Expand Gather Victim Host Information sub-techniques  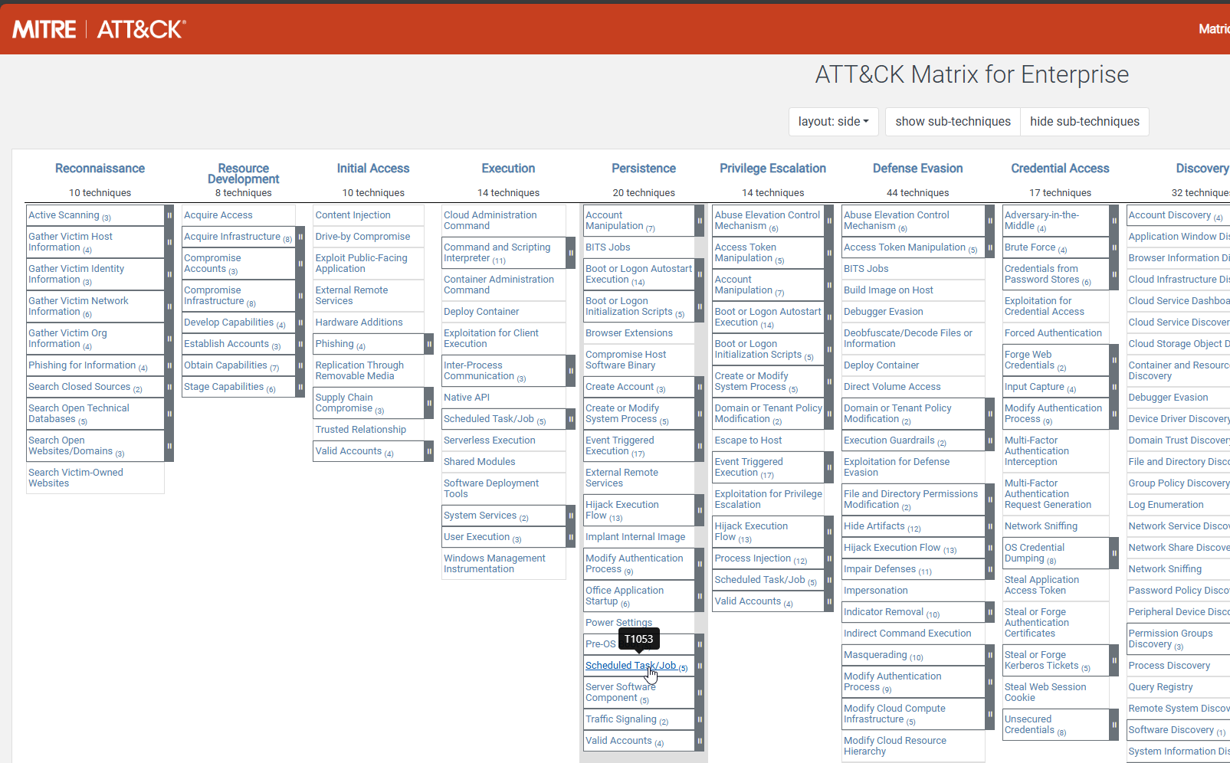pyautogui.click(x=169, y=242)
